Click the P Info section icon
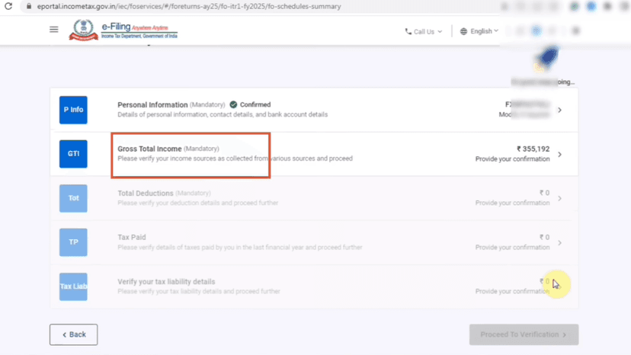The width and height of the screenshot is (631, 355). pyautogui.click(x=73, y=110)
